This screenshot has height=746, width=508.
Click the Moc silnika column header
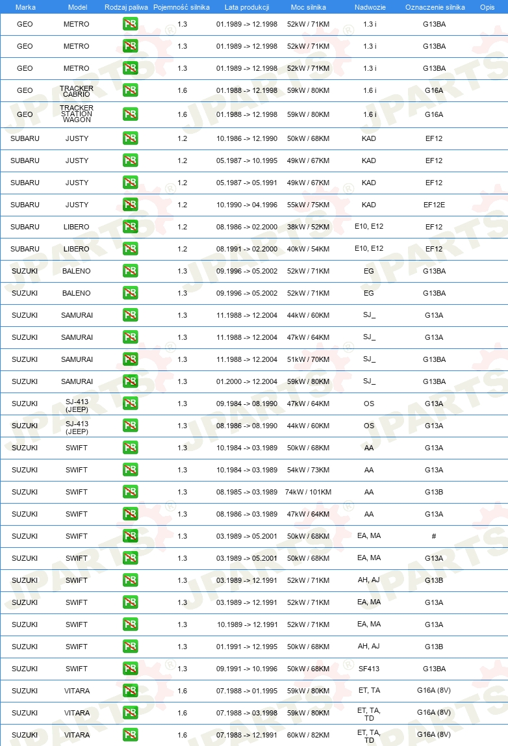click(x=308, y=7)
